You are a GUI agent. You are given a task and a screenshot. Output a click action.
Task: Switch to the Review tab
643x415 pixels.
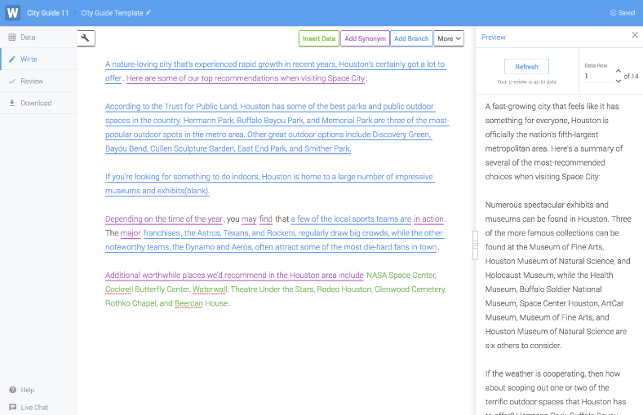click(31, 81)
